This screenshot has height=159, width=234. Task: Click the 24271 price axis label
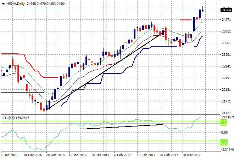226,20
